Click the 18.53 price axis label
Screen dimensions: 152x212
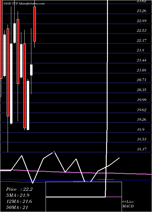click(142, 139)
